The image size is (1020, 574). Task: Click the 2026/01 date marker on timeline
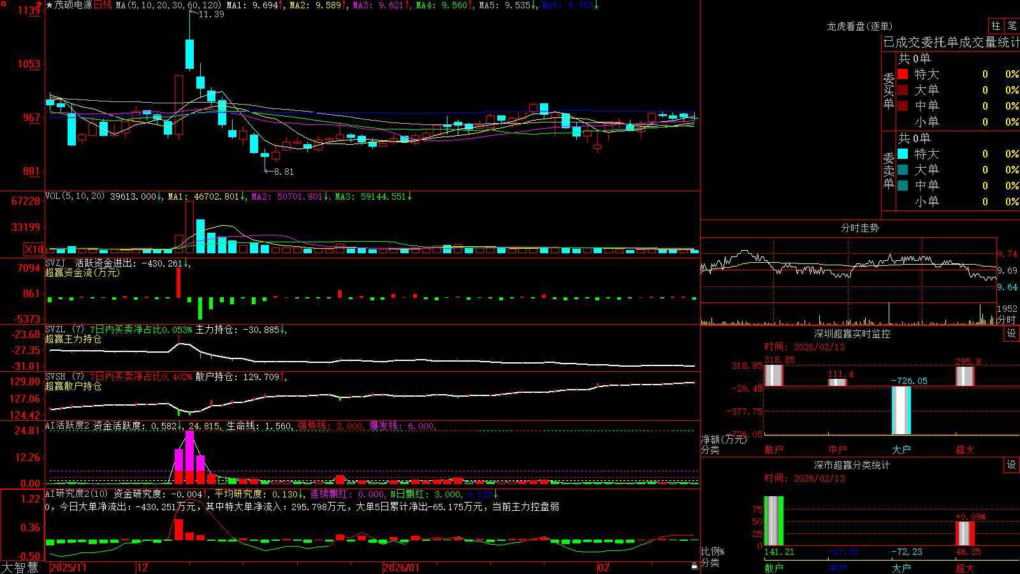click(x=401, y=568)
